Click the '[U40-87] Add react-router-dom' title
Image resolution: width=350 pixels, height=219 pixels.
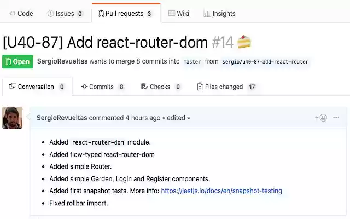click(x=106, y=42)
